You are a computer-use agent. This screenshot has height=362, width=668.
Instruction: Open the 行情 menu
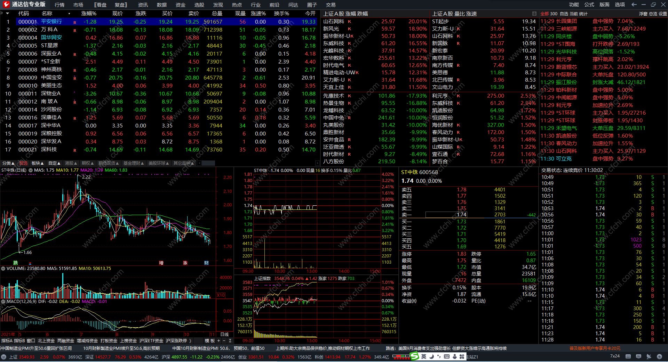click(59, 5)
